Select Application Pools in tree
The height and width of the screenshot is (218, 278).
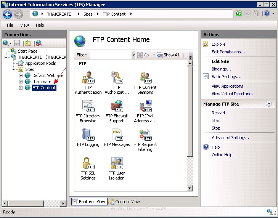tap(40, 63)
